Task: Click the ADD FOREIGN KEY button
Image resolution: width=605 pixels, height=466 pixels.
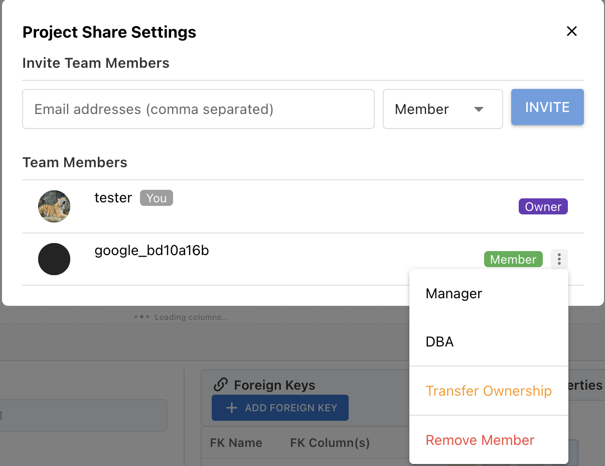Action: click(x=280, y=408)
